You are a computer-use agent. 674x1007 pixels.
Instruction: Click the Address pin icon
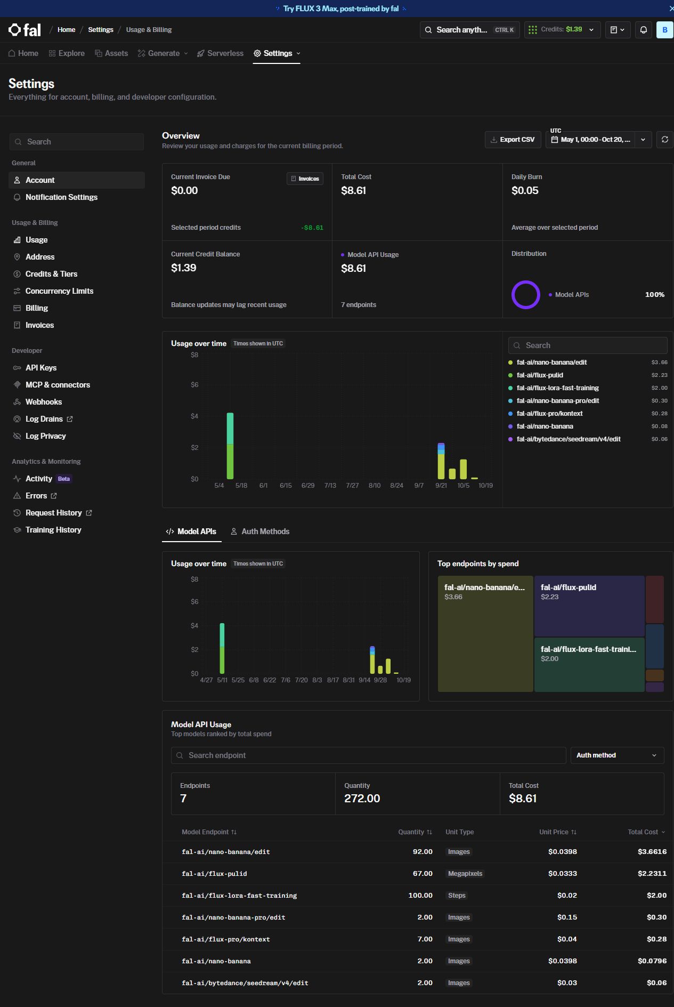17,257
